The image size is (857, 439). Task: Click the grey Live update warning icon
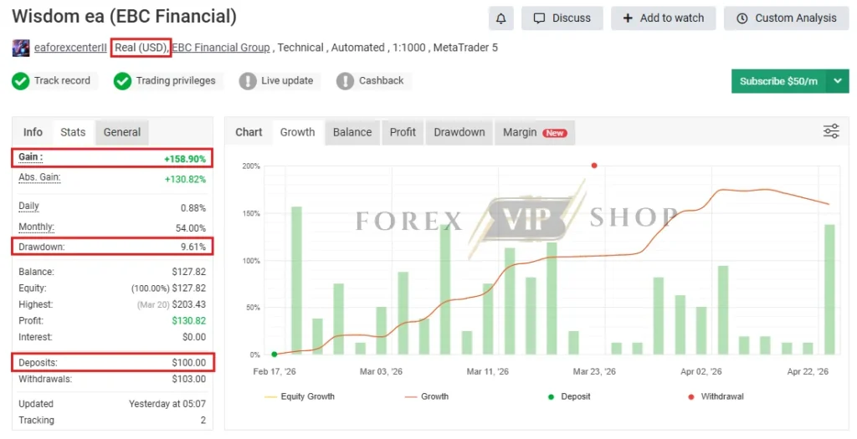(x=248, y=81)
